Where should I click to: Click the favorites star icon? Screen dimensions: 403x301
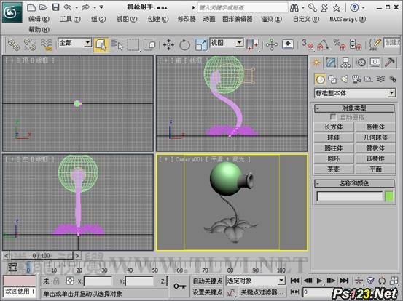click(337, 8)
